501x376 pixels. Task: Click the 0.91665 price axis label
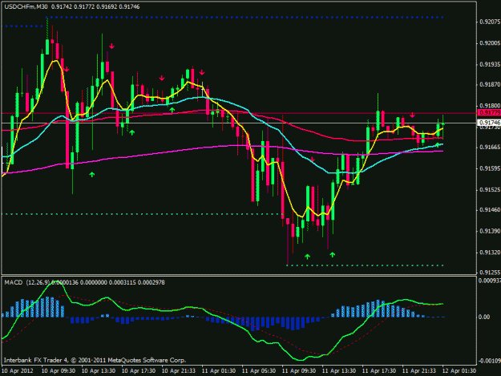[490, 148]
